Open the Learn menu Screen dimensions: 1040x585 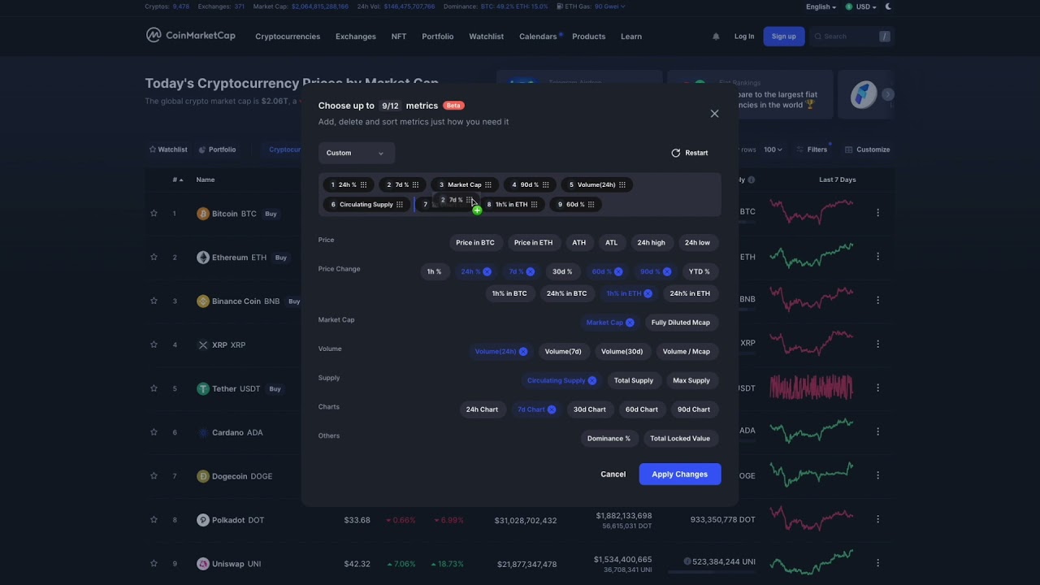coord(631,37)
